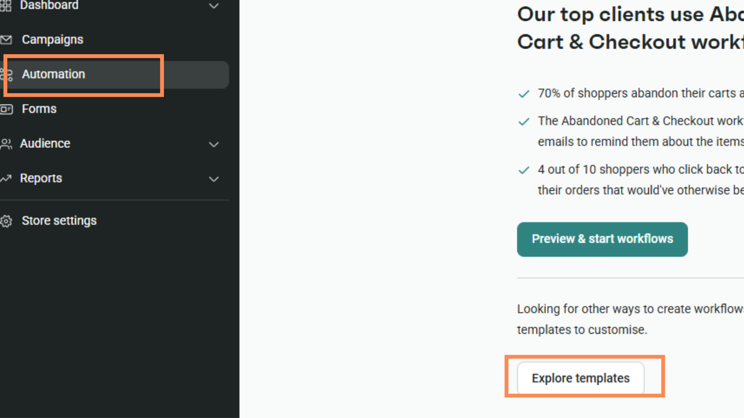Open the Audience menu label
The width and height of the screenshot is (744, 418).
45,144
